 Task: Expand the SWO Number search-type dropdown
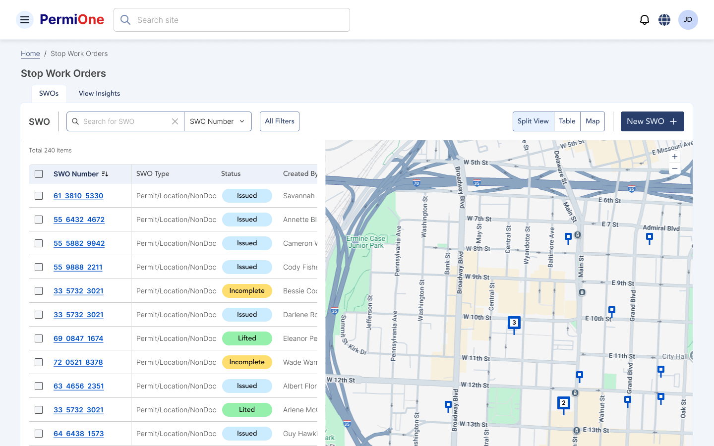coord(218,121)
